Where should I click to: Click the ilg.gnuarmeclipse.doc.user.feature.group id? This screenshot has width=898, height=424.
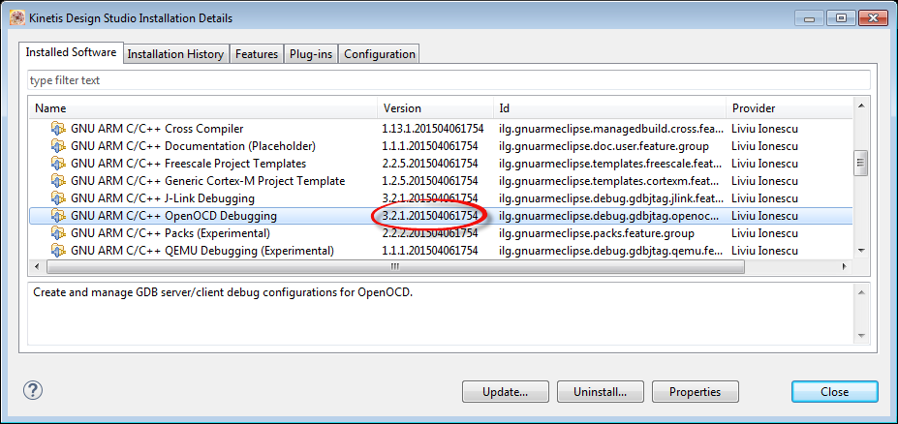click(604, 146)
